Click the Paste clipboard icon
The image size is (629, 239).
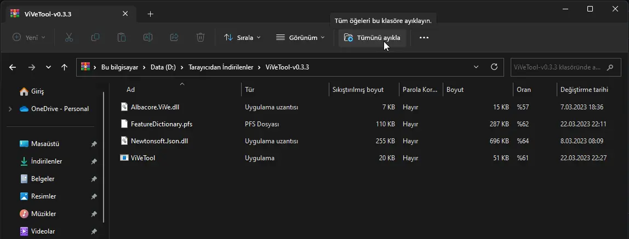click(122, 37)
